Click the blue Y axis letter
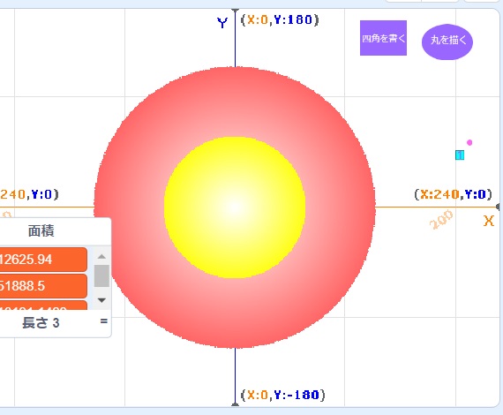 [x=222, y=23]
